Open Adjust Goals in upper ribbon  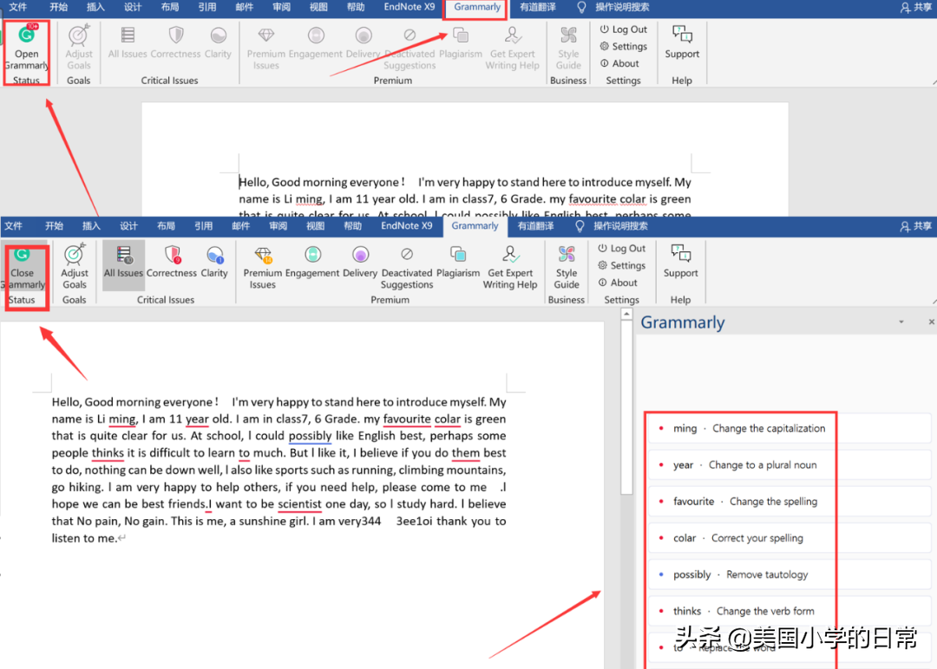pos(78,48)
